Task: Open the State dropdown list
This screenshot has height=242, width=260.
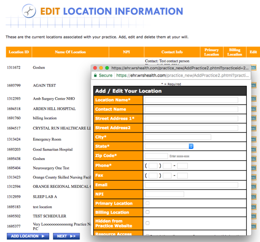Action: 169,146
